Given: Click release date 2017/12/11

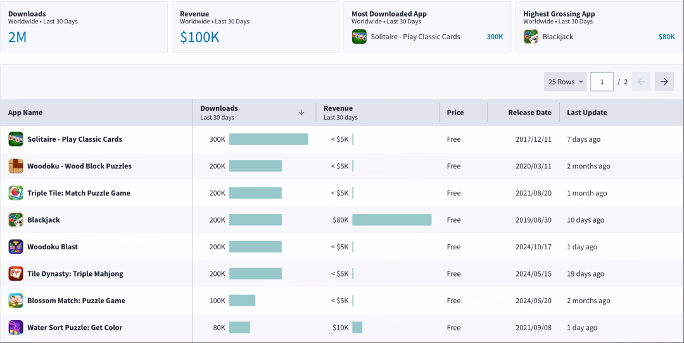Looking at the screenshot, I should pos(533,139).
